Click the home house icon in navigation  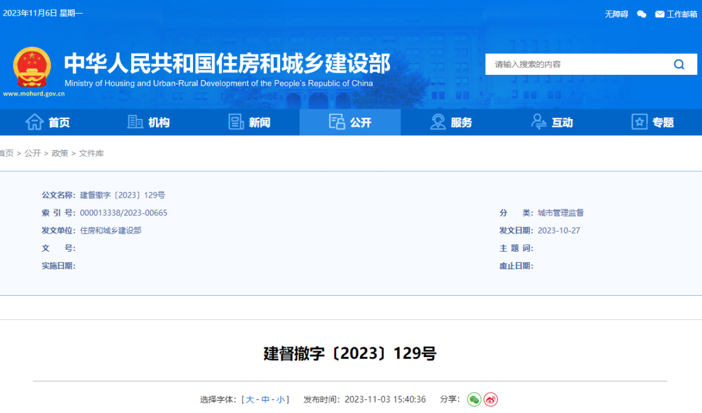pos(34,122)
